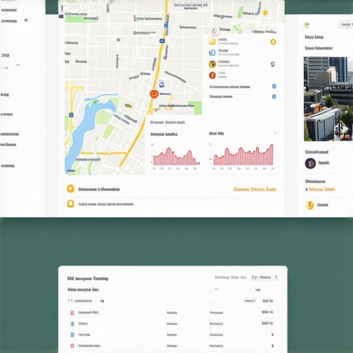The height and width of the screenshot is (353, 353).
Task: Click the gray oval icon above the icon list
Action: tap(214, 32)
